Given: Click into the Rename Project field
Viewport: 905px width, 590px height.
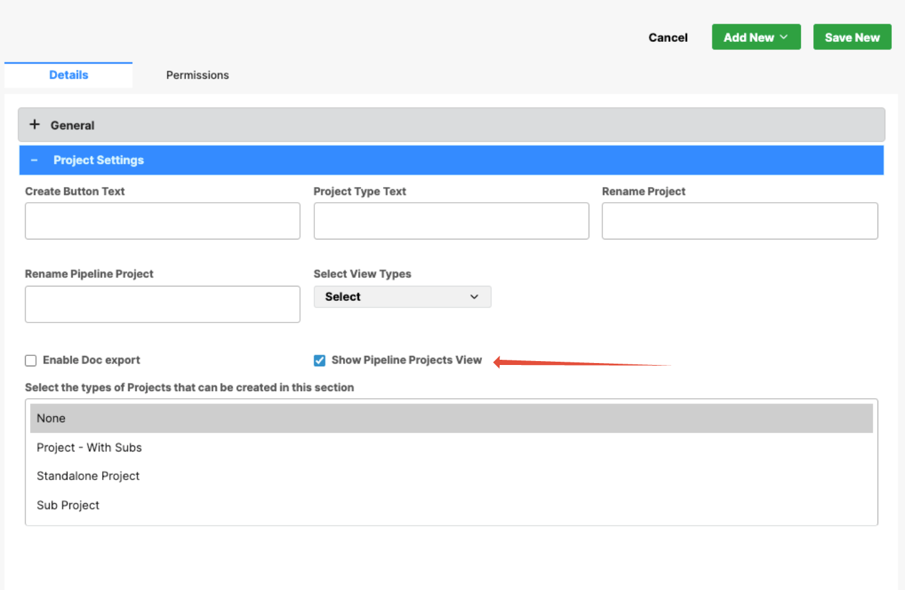Looking at the screenshot, I should 739,221.
